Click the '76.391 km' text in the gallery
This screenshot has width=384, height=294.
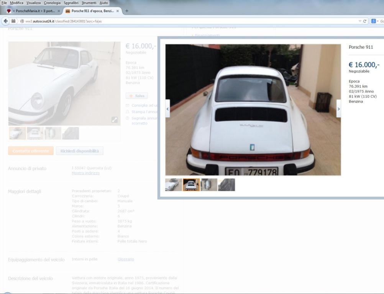point(358,87)
